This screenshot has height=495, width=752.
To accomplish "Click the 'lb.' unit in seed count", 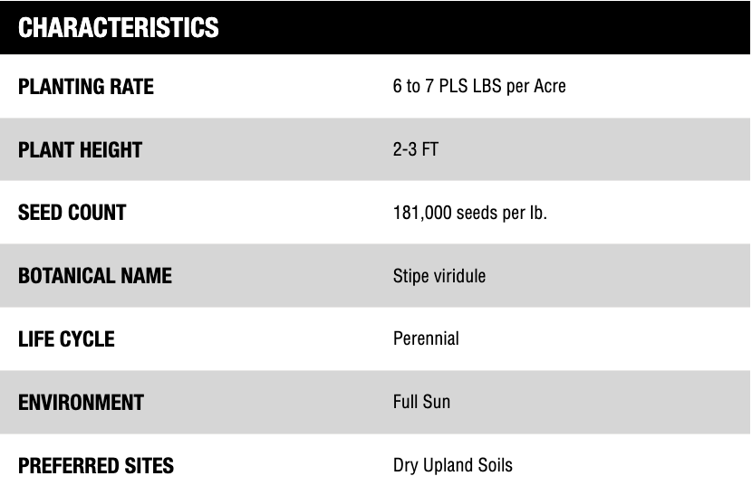I will [x=538, y=213].
